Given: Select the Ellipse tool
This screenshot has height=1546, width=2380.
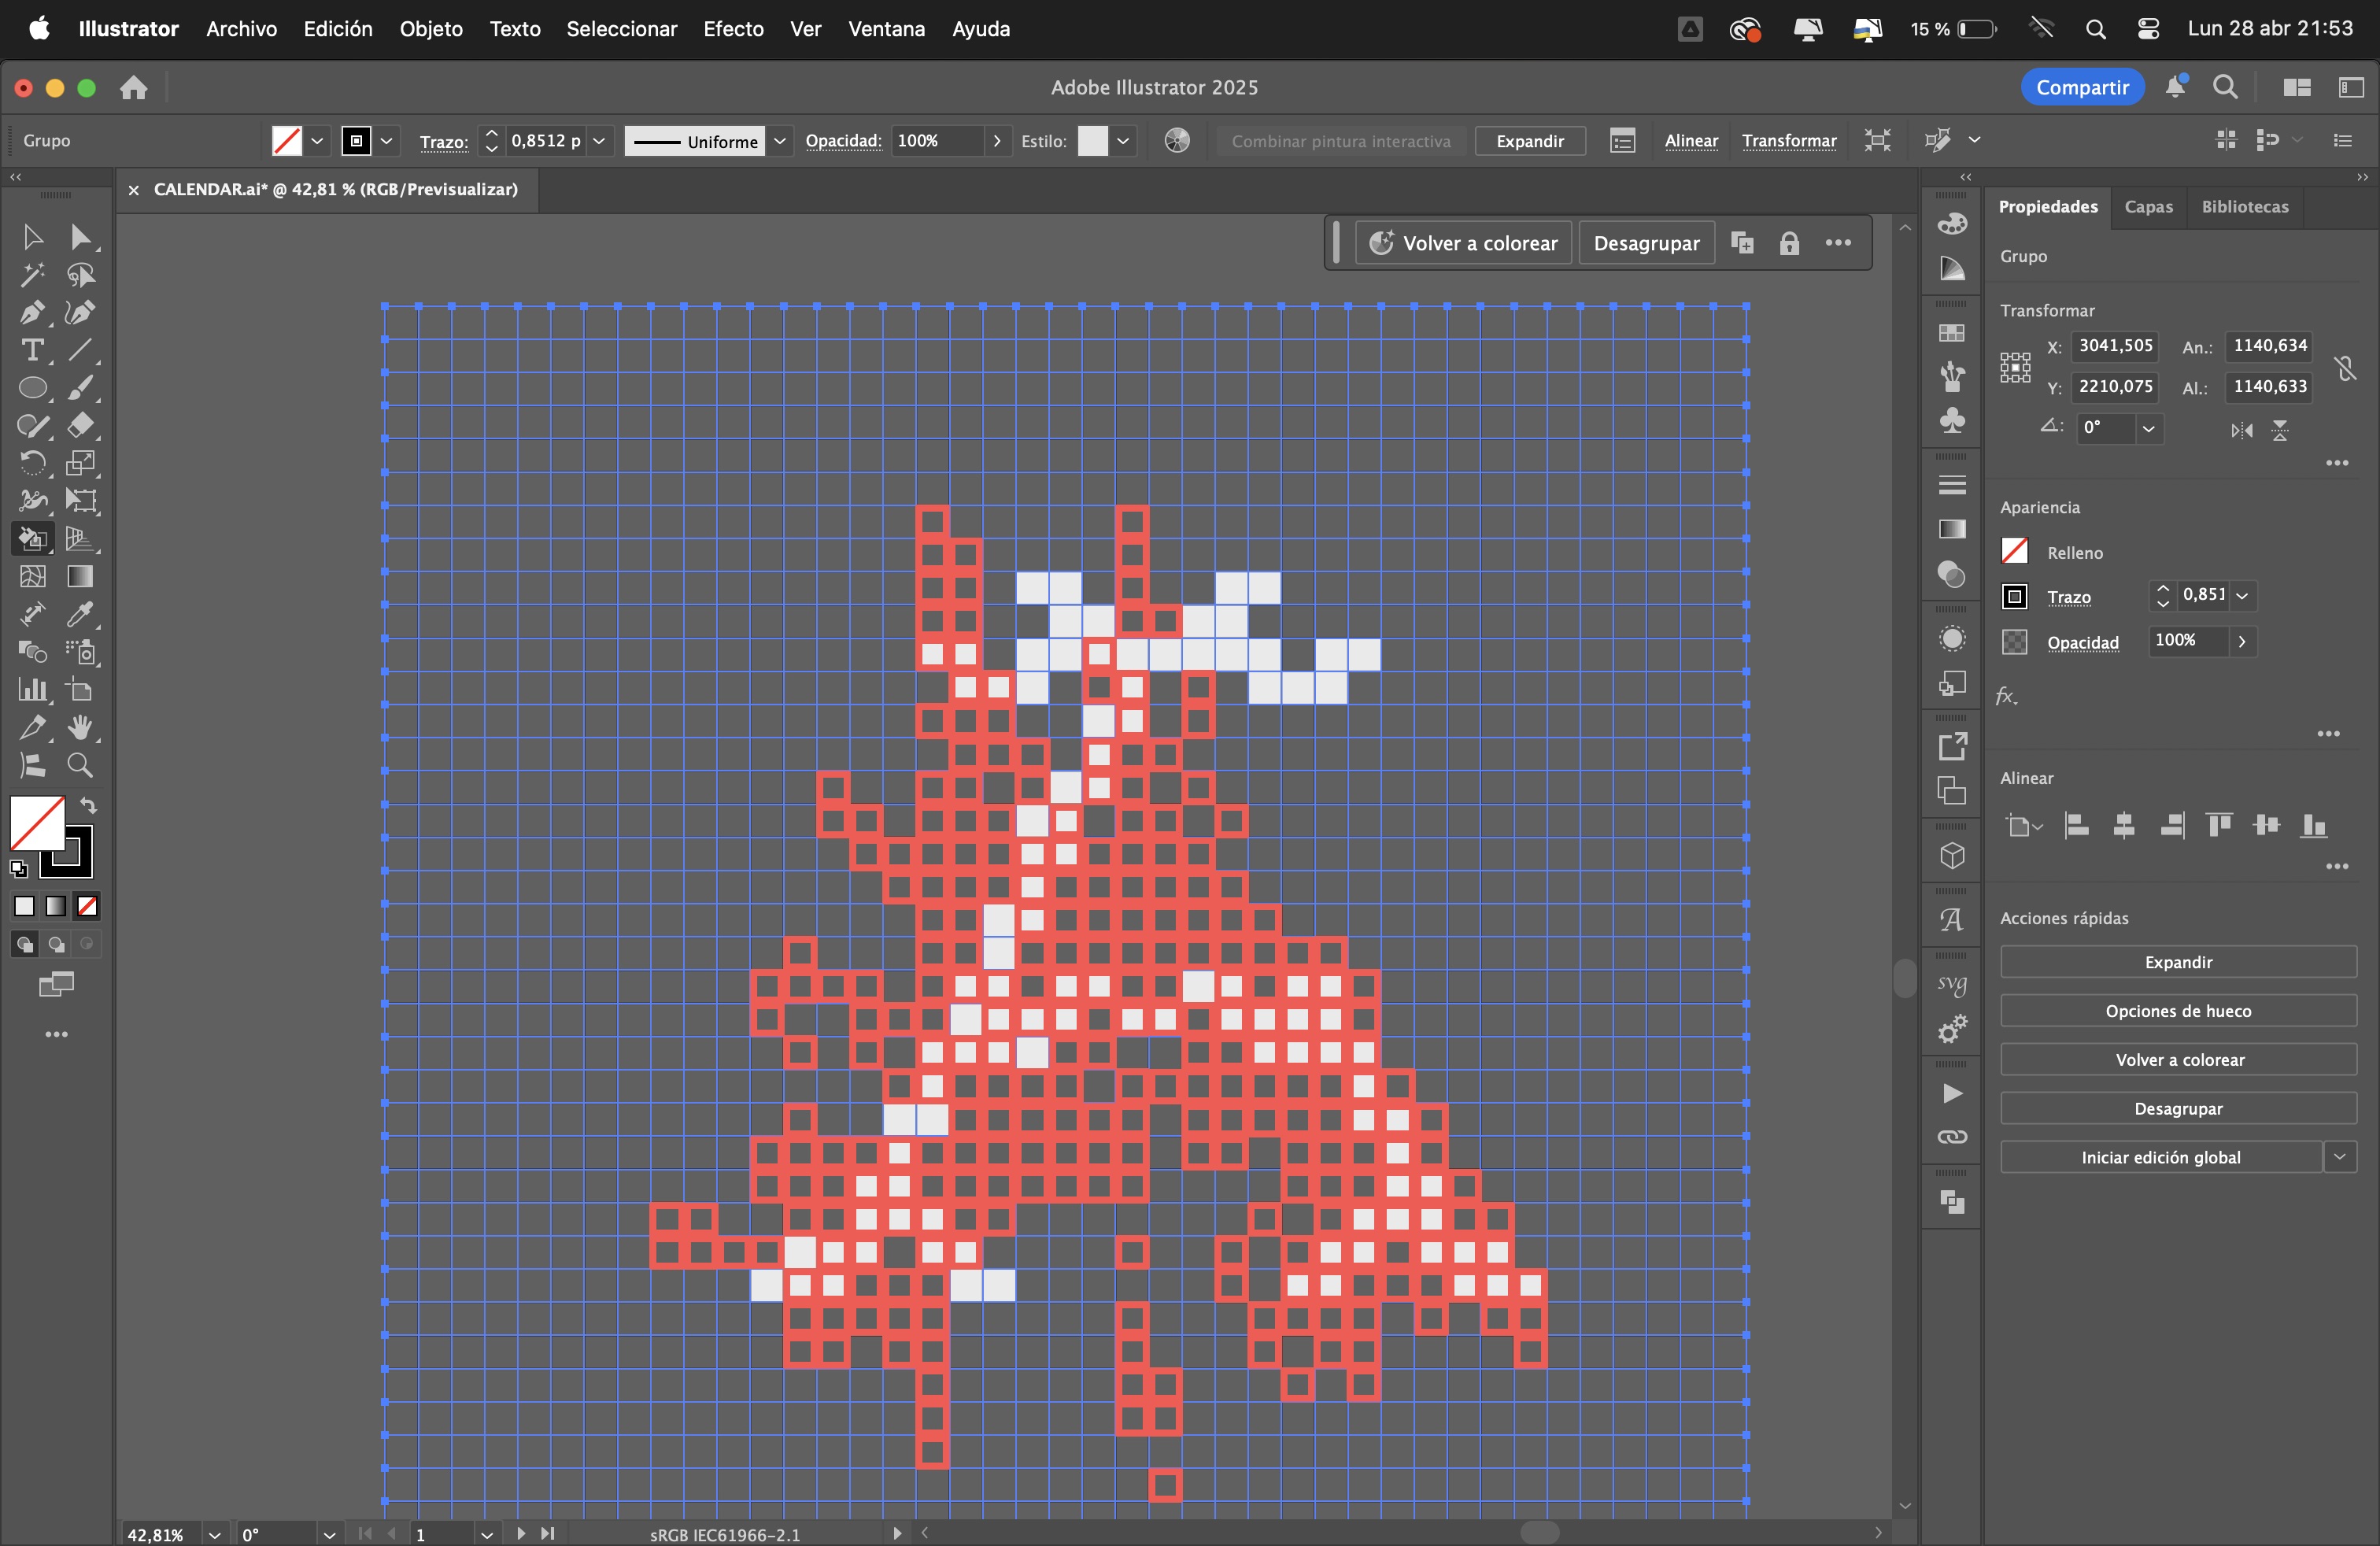Looking at the screenshot, I should [x=32, y=388].
